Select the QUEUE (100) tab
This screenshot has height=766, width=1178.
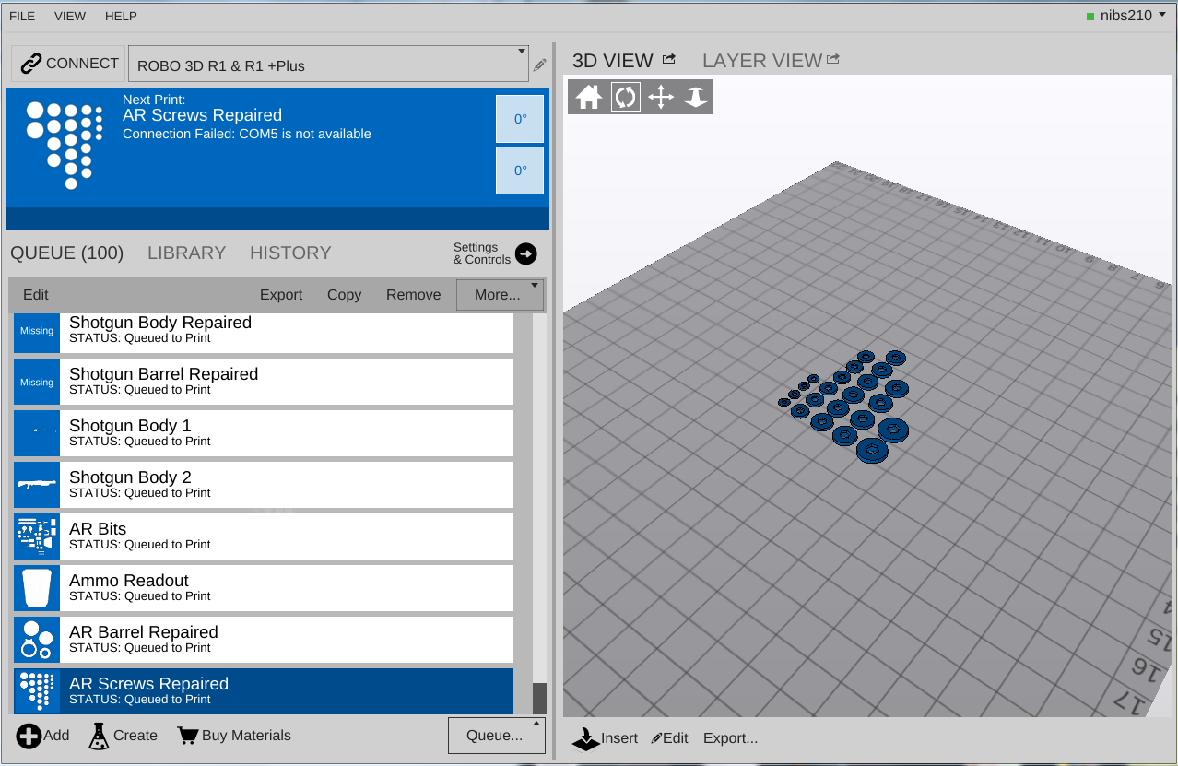66,253
